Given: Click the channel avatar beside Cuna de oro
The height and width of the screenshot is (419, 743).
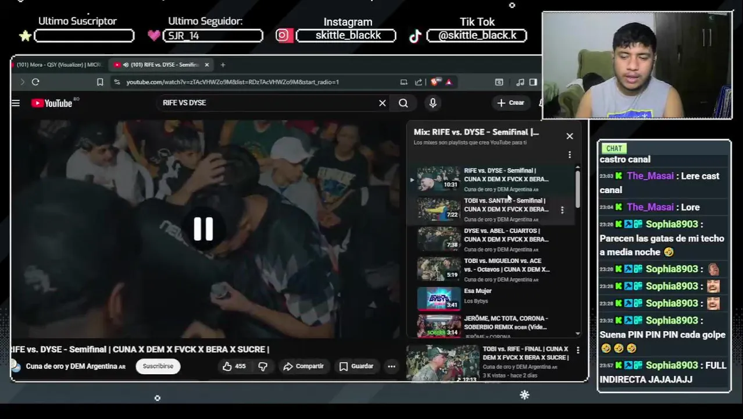Looking at the screenshot, I should (16, 366).
